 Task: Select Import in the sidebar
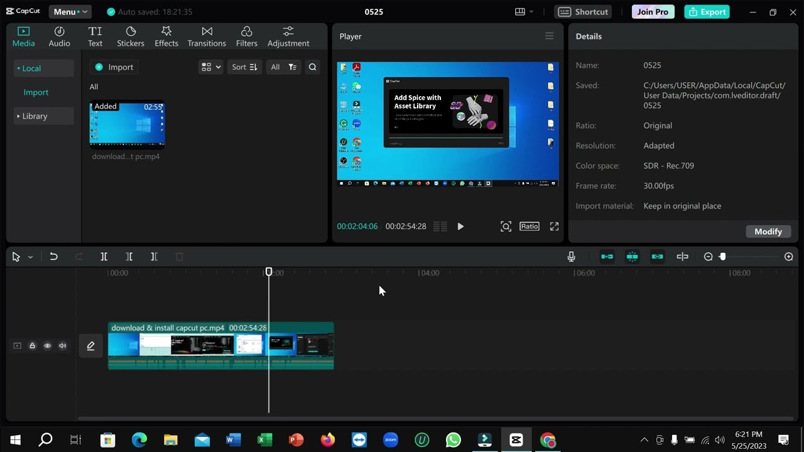pos(36,92)
